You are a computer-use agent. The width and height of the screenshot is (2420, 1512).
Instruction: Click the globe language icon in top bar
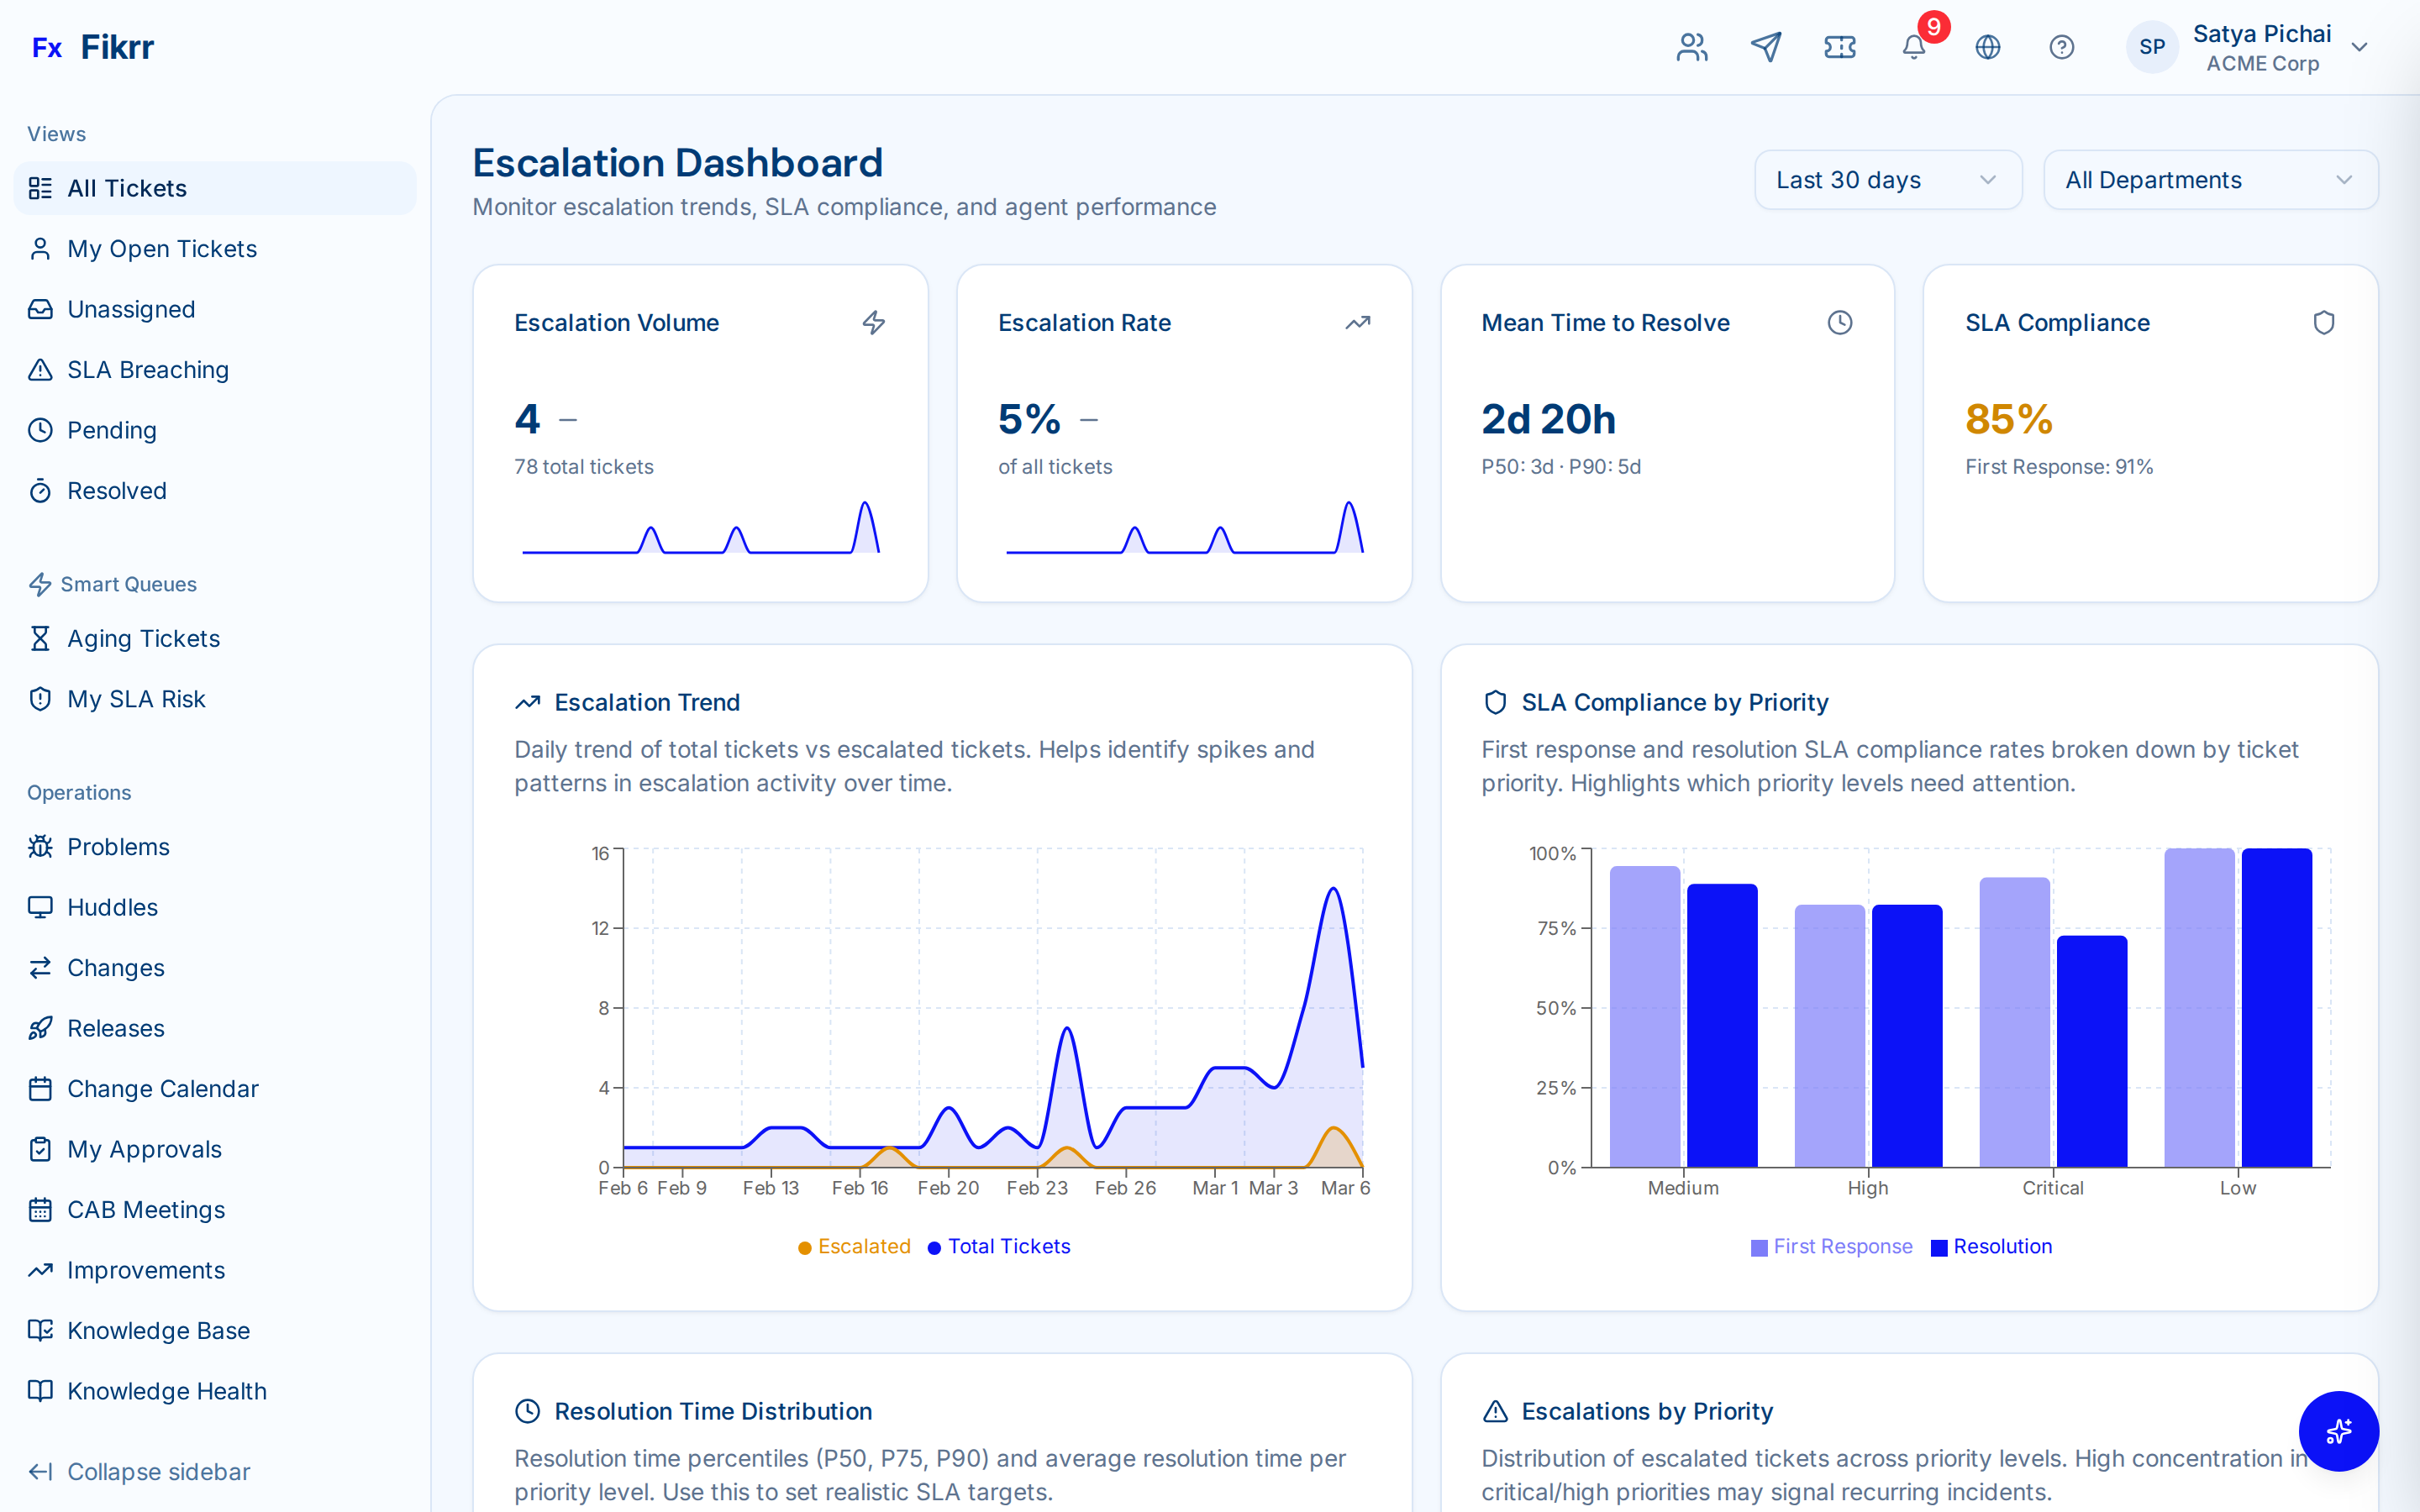coord(1987,46)
